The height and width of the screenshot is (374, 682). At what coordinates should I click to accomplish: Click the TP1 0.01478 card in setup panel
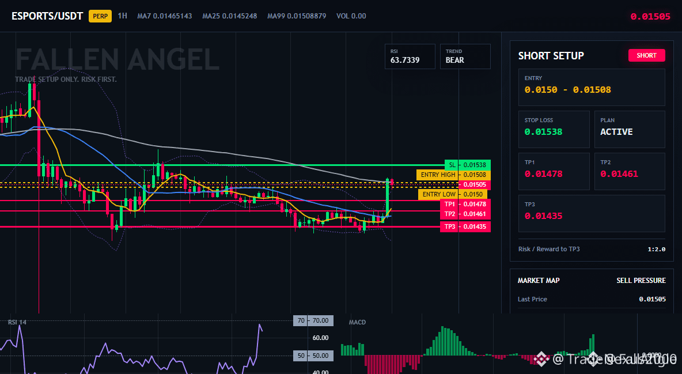[x=554, y=171]
